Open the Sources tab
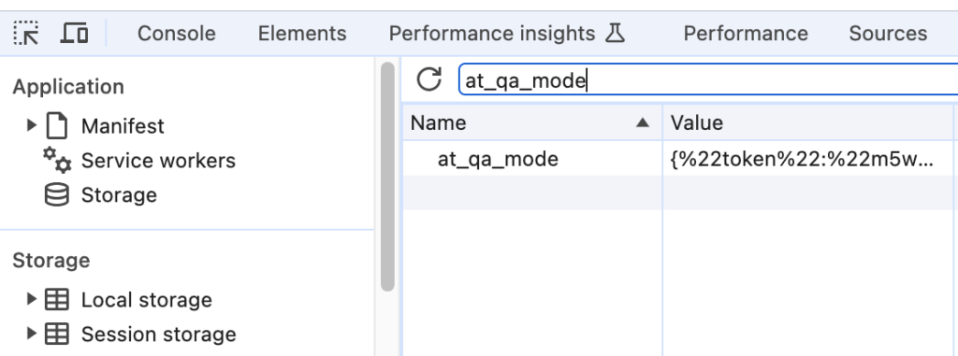Viewport: 958px width, 356px height. click(888, 33)
